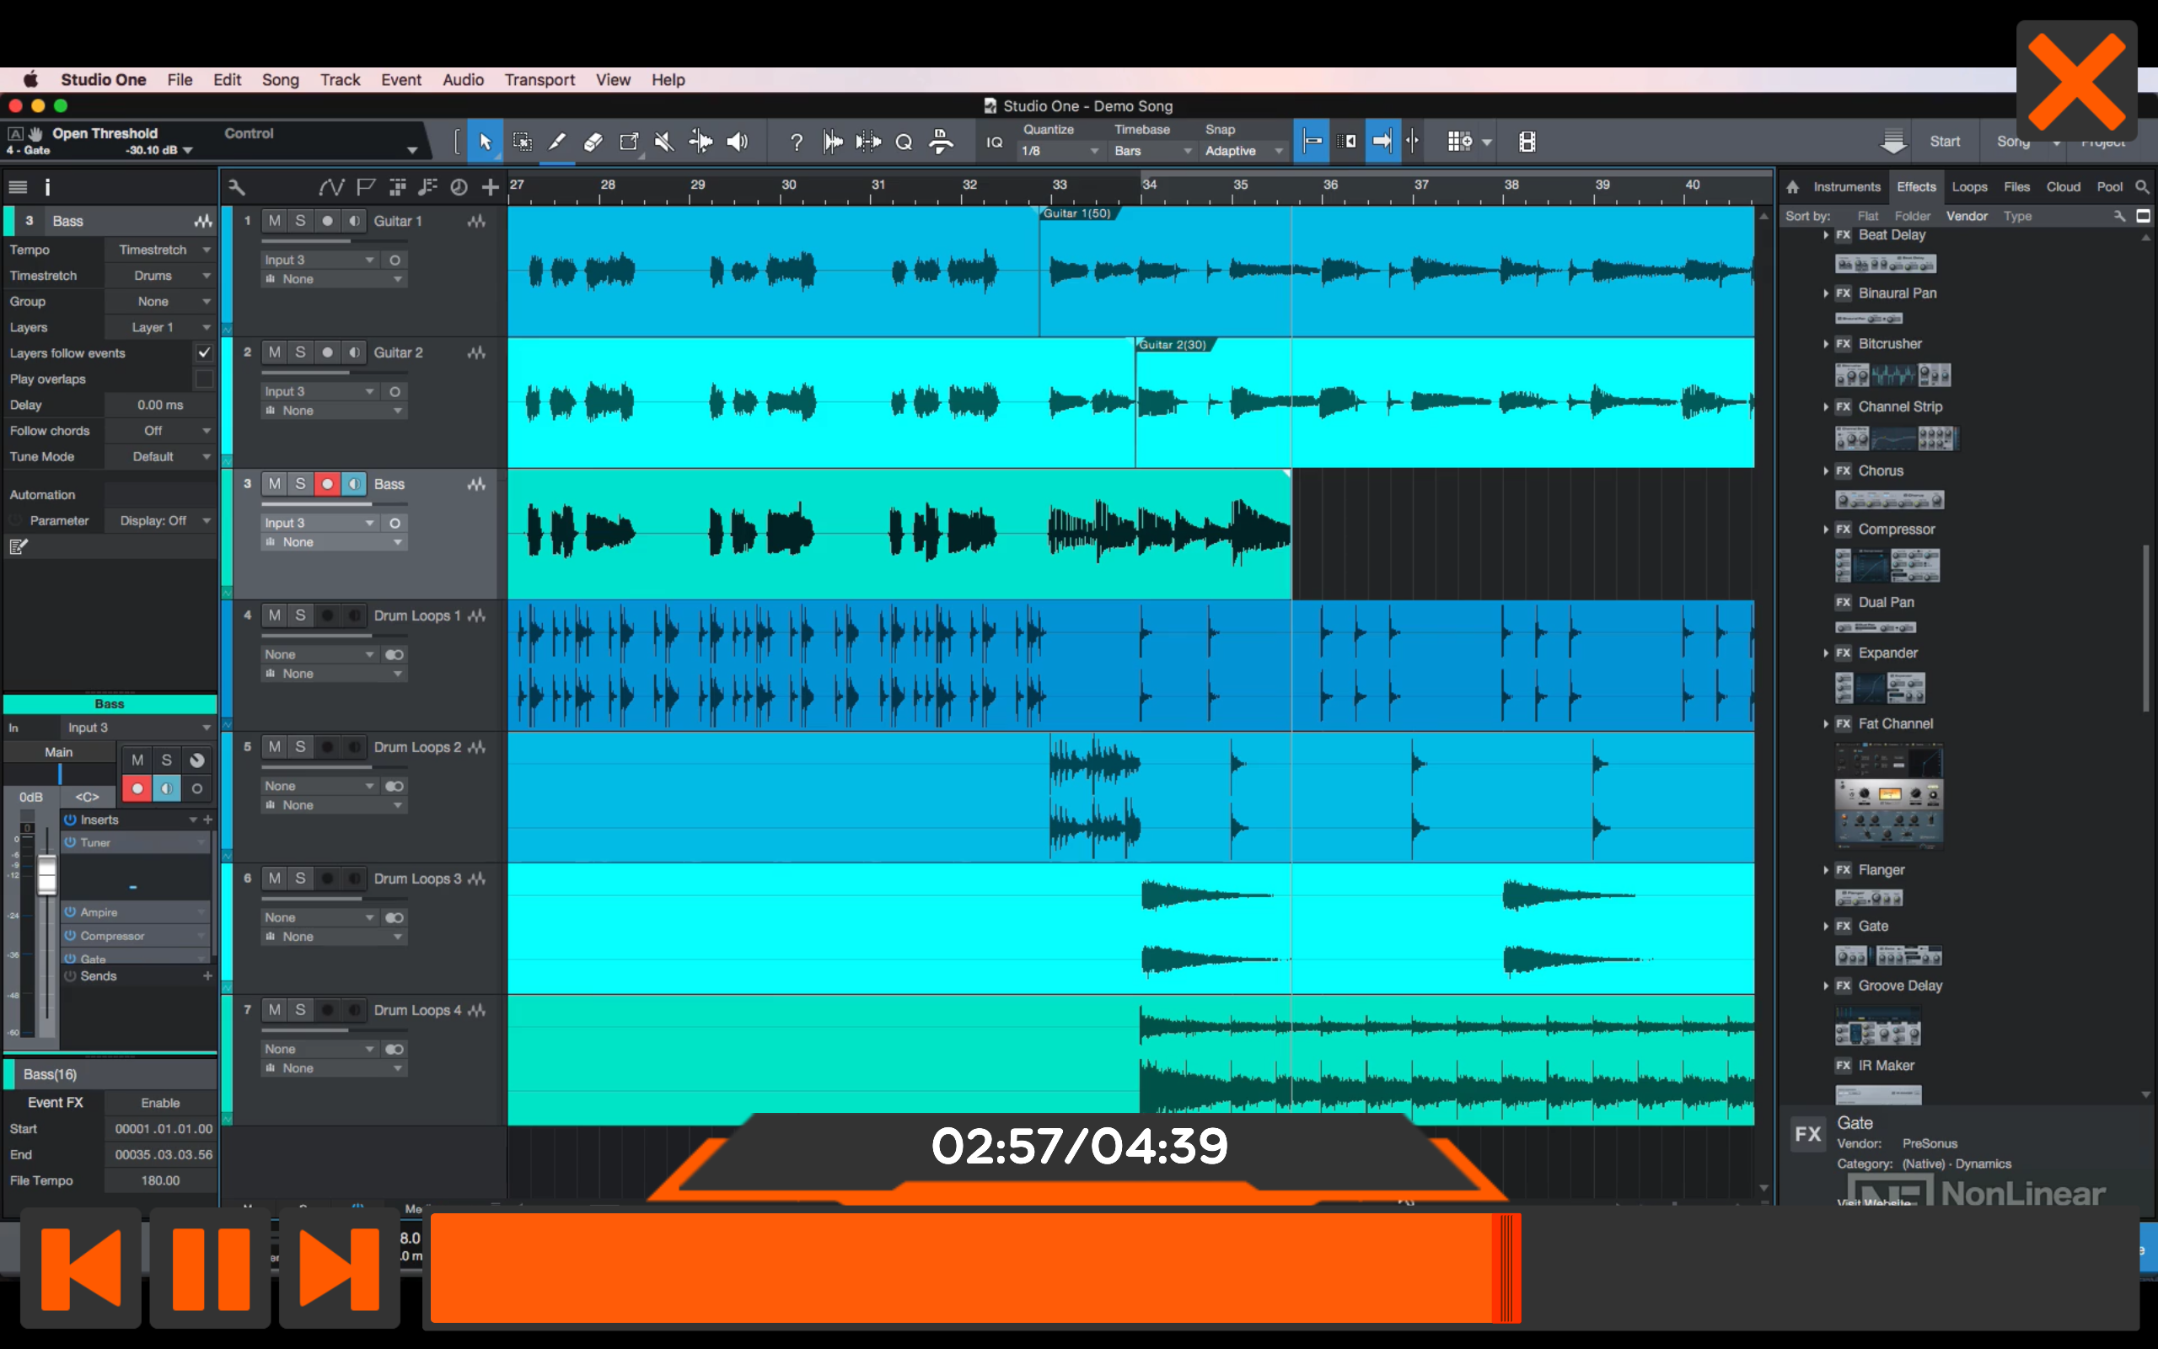Viewport: 2158px width, 1349px height.
Task: Sort effects by Type
Action: click(2017, 216)
